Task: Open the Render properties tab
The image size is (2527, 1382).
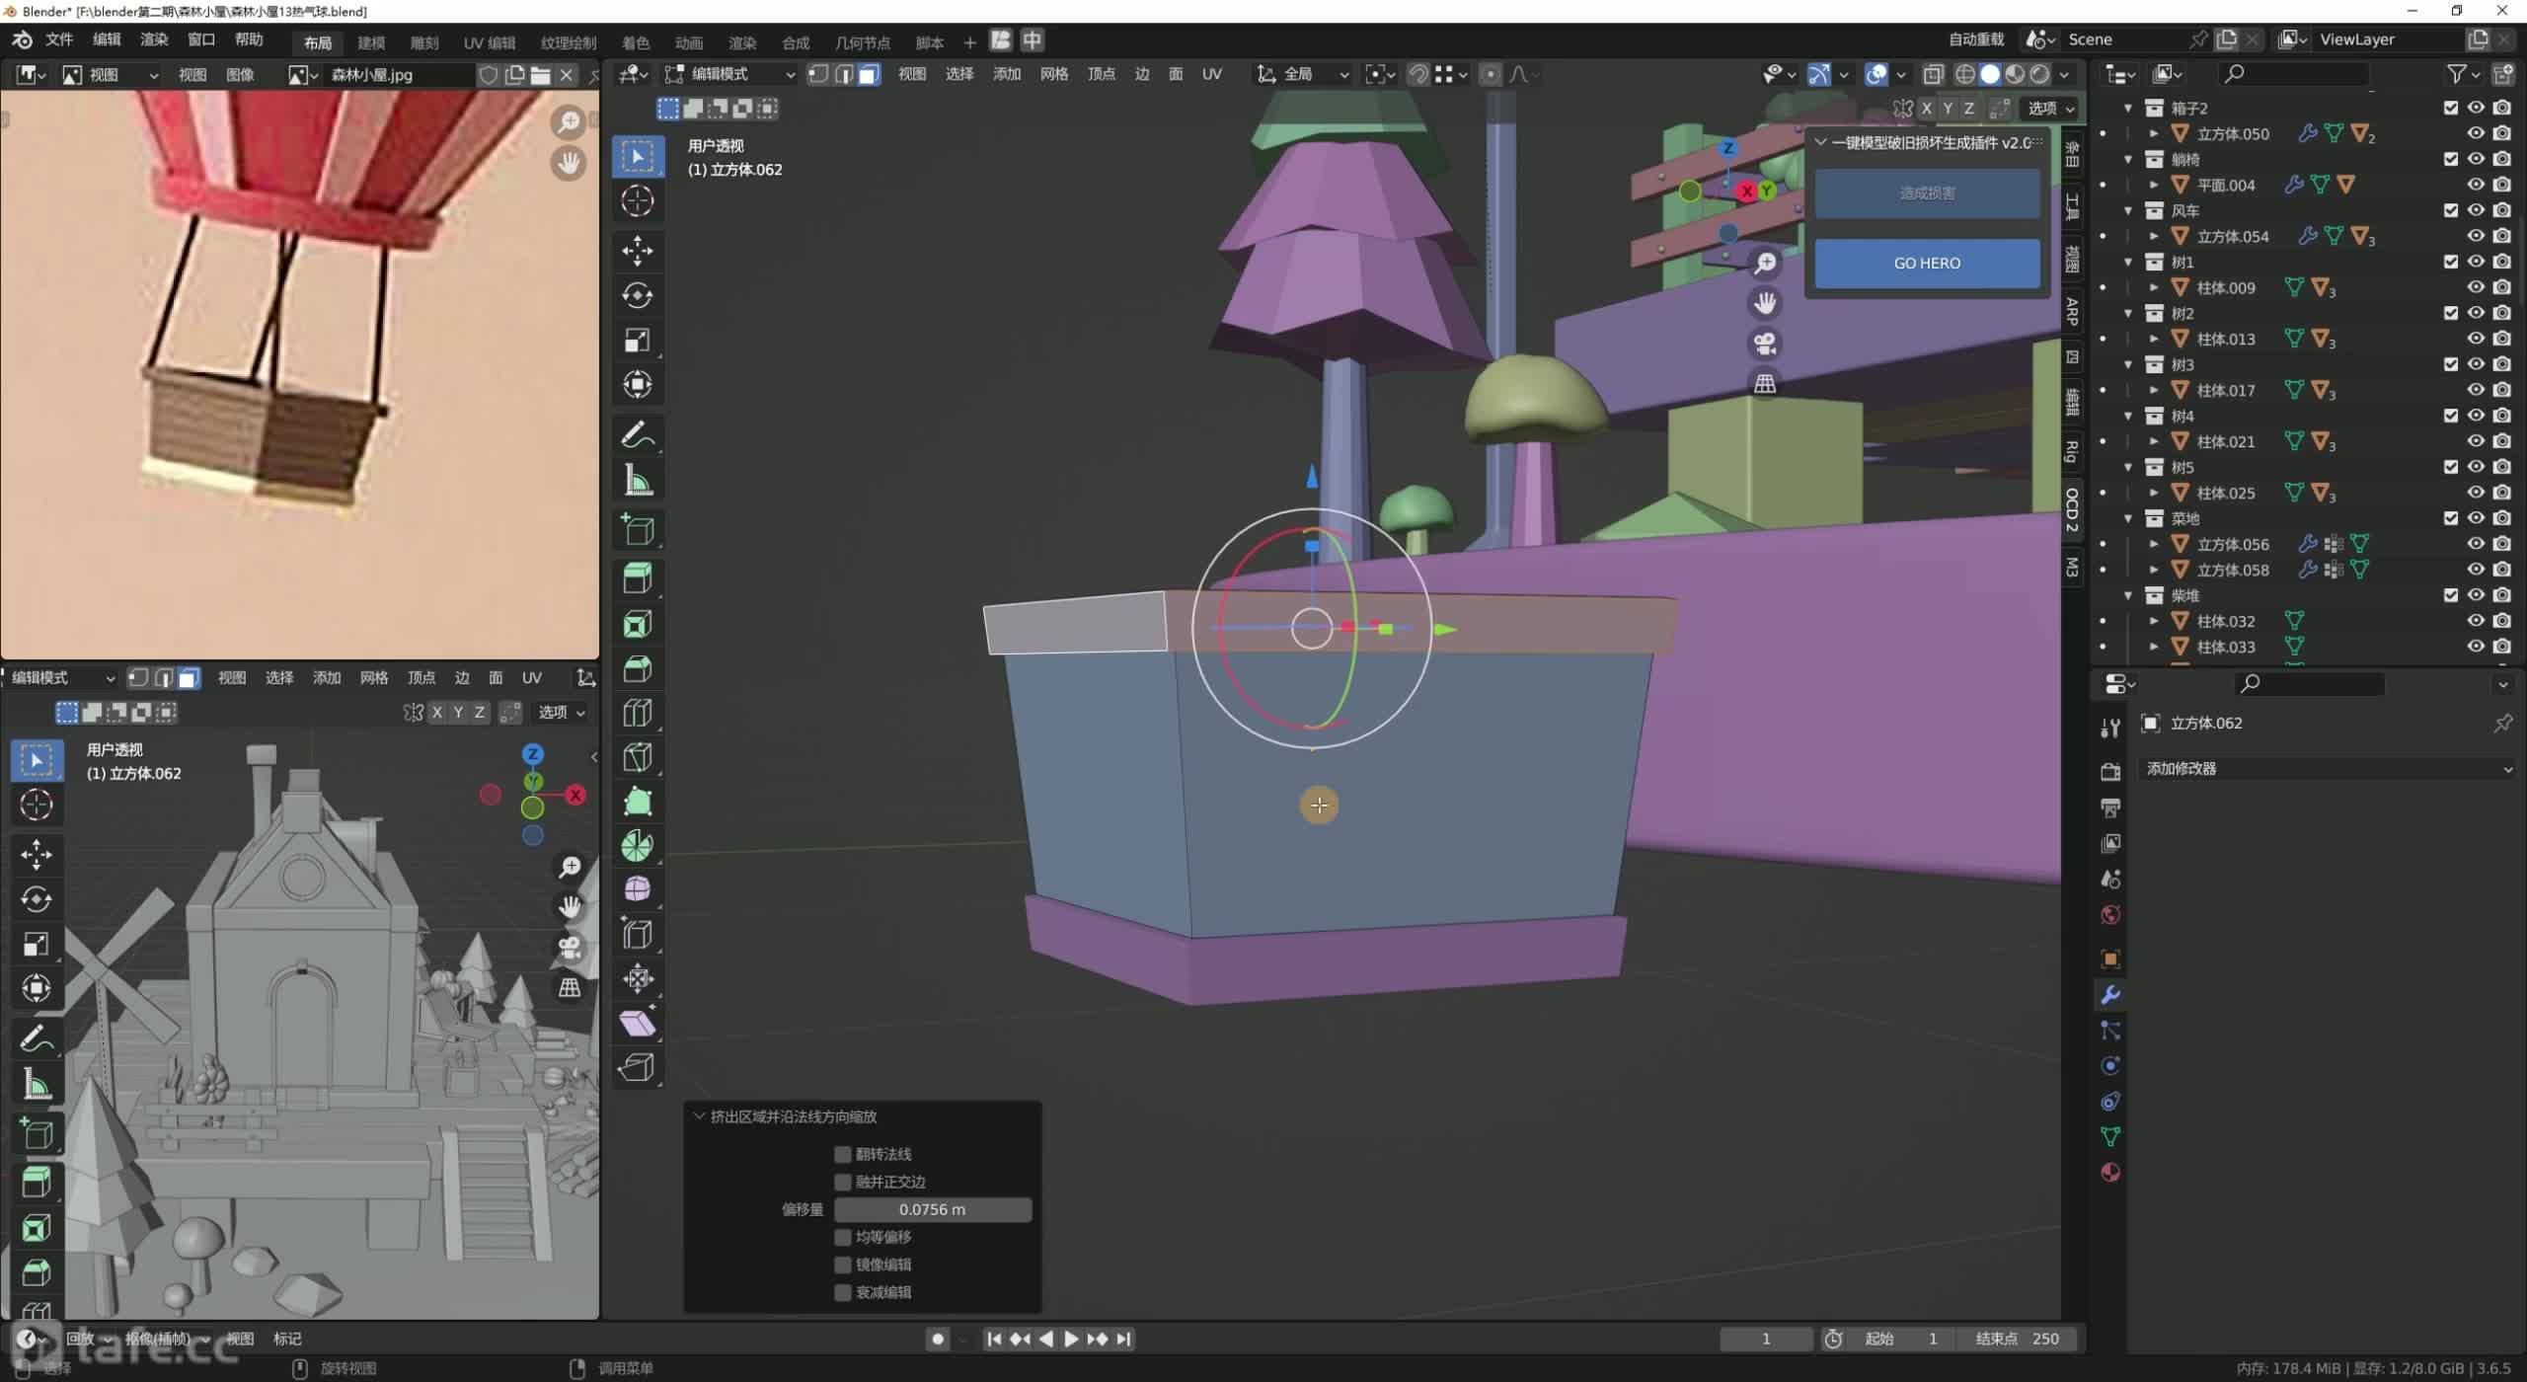Action: [x=2110, y=772]
